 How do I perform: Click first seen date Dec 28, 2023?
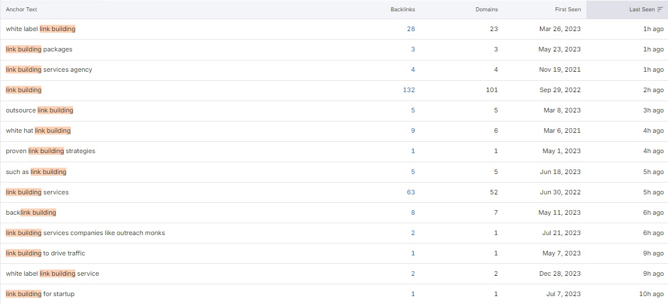(x=559, y=274)
